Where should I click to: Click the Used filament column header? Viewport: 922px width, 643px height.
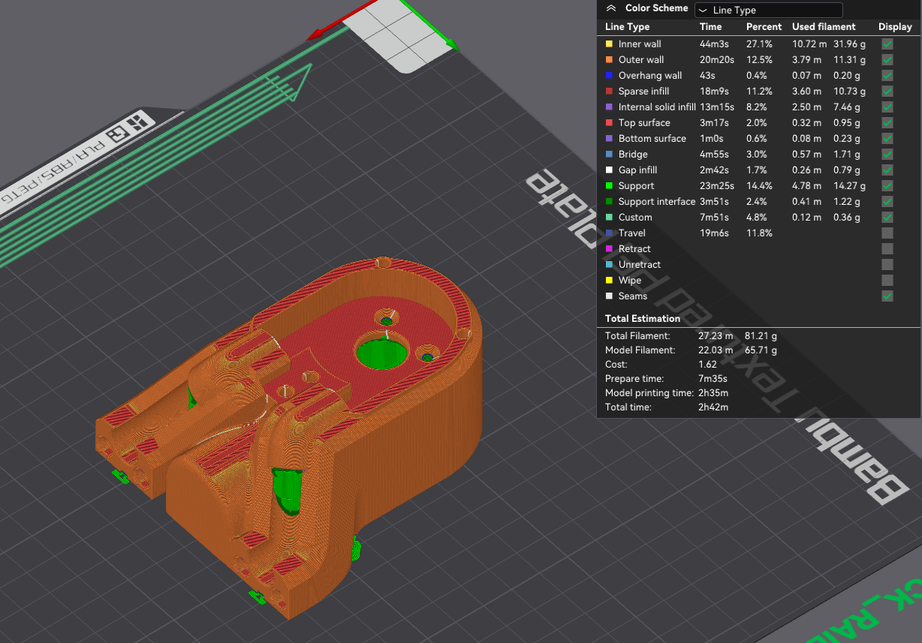pyautogui.click(x=824, y=27)
